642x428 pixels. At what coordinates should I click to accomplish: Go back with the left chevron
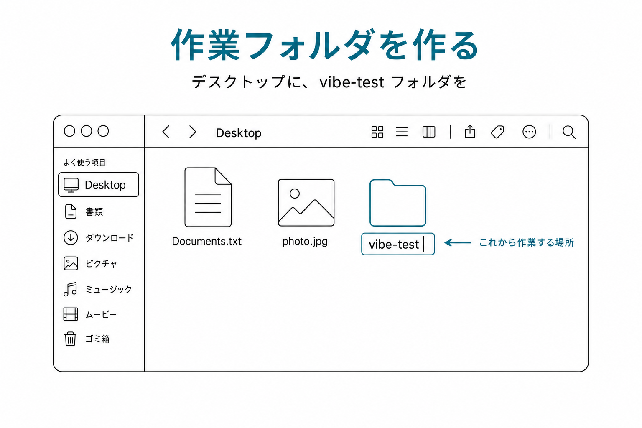click(166, 132)
